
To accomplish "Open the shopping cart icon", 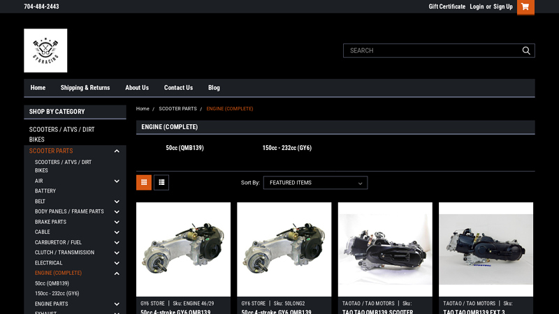I will 525,7.
